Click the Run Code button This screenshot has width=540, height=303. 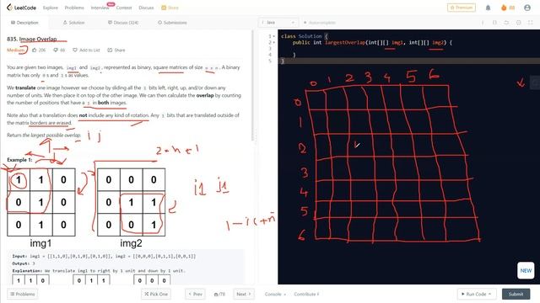pos(477,294)
